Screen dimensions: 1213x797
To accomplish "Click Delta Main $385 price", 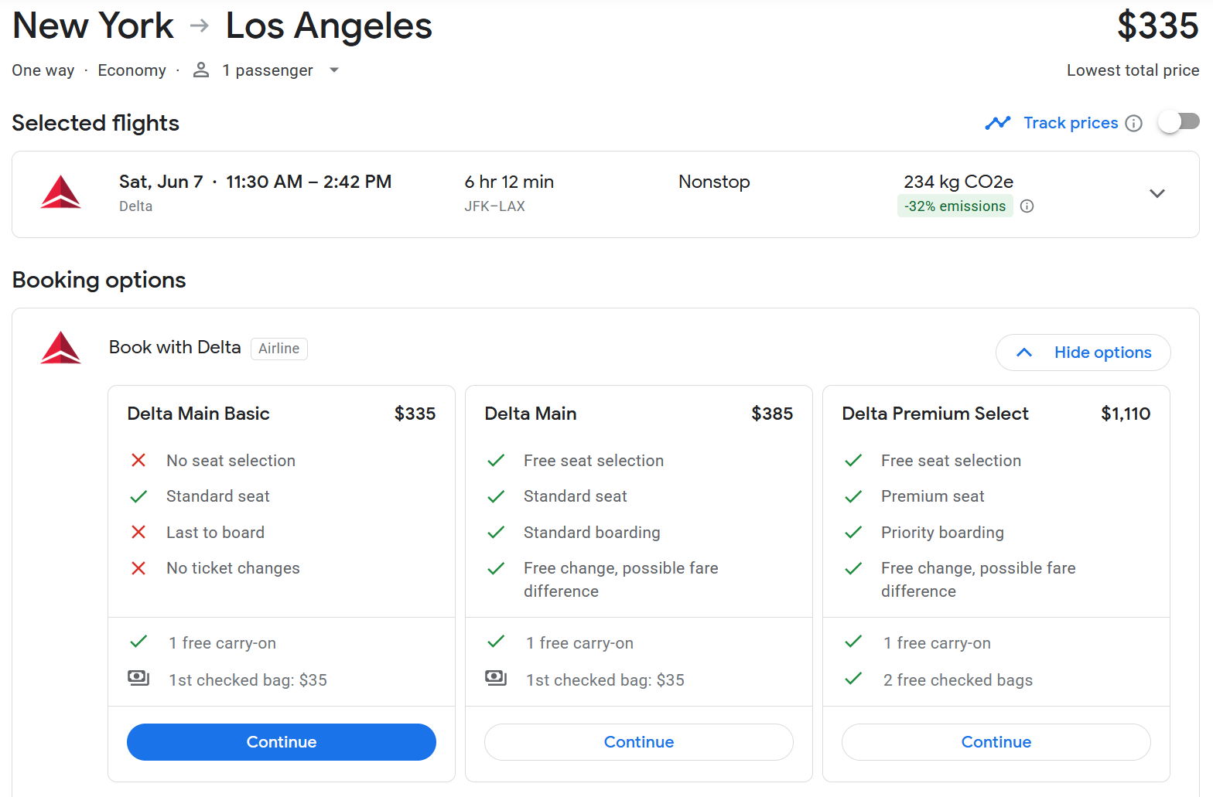I will click(772, 414).
